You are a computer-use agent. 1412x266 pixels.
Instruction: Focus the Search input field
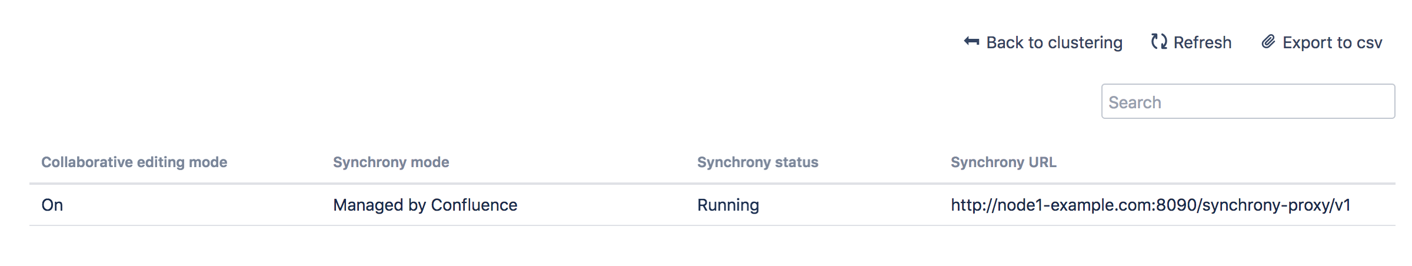(x=1247, y=102)
